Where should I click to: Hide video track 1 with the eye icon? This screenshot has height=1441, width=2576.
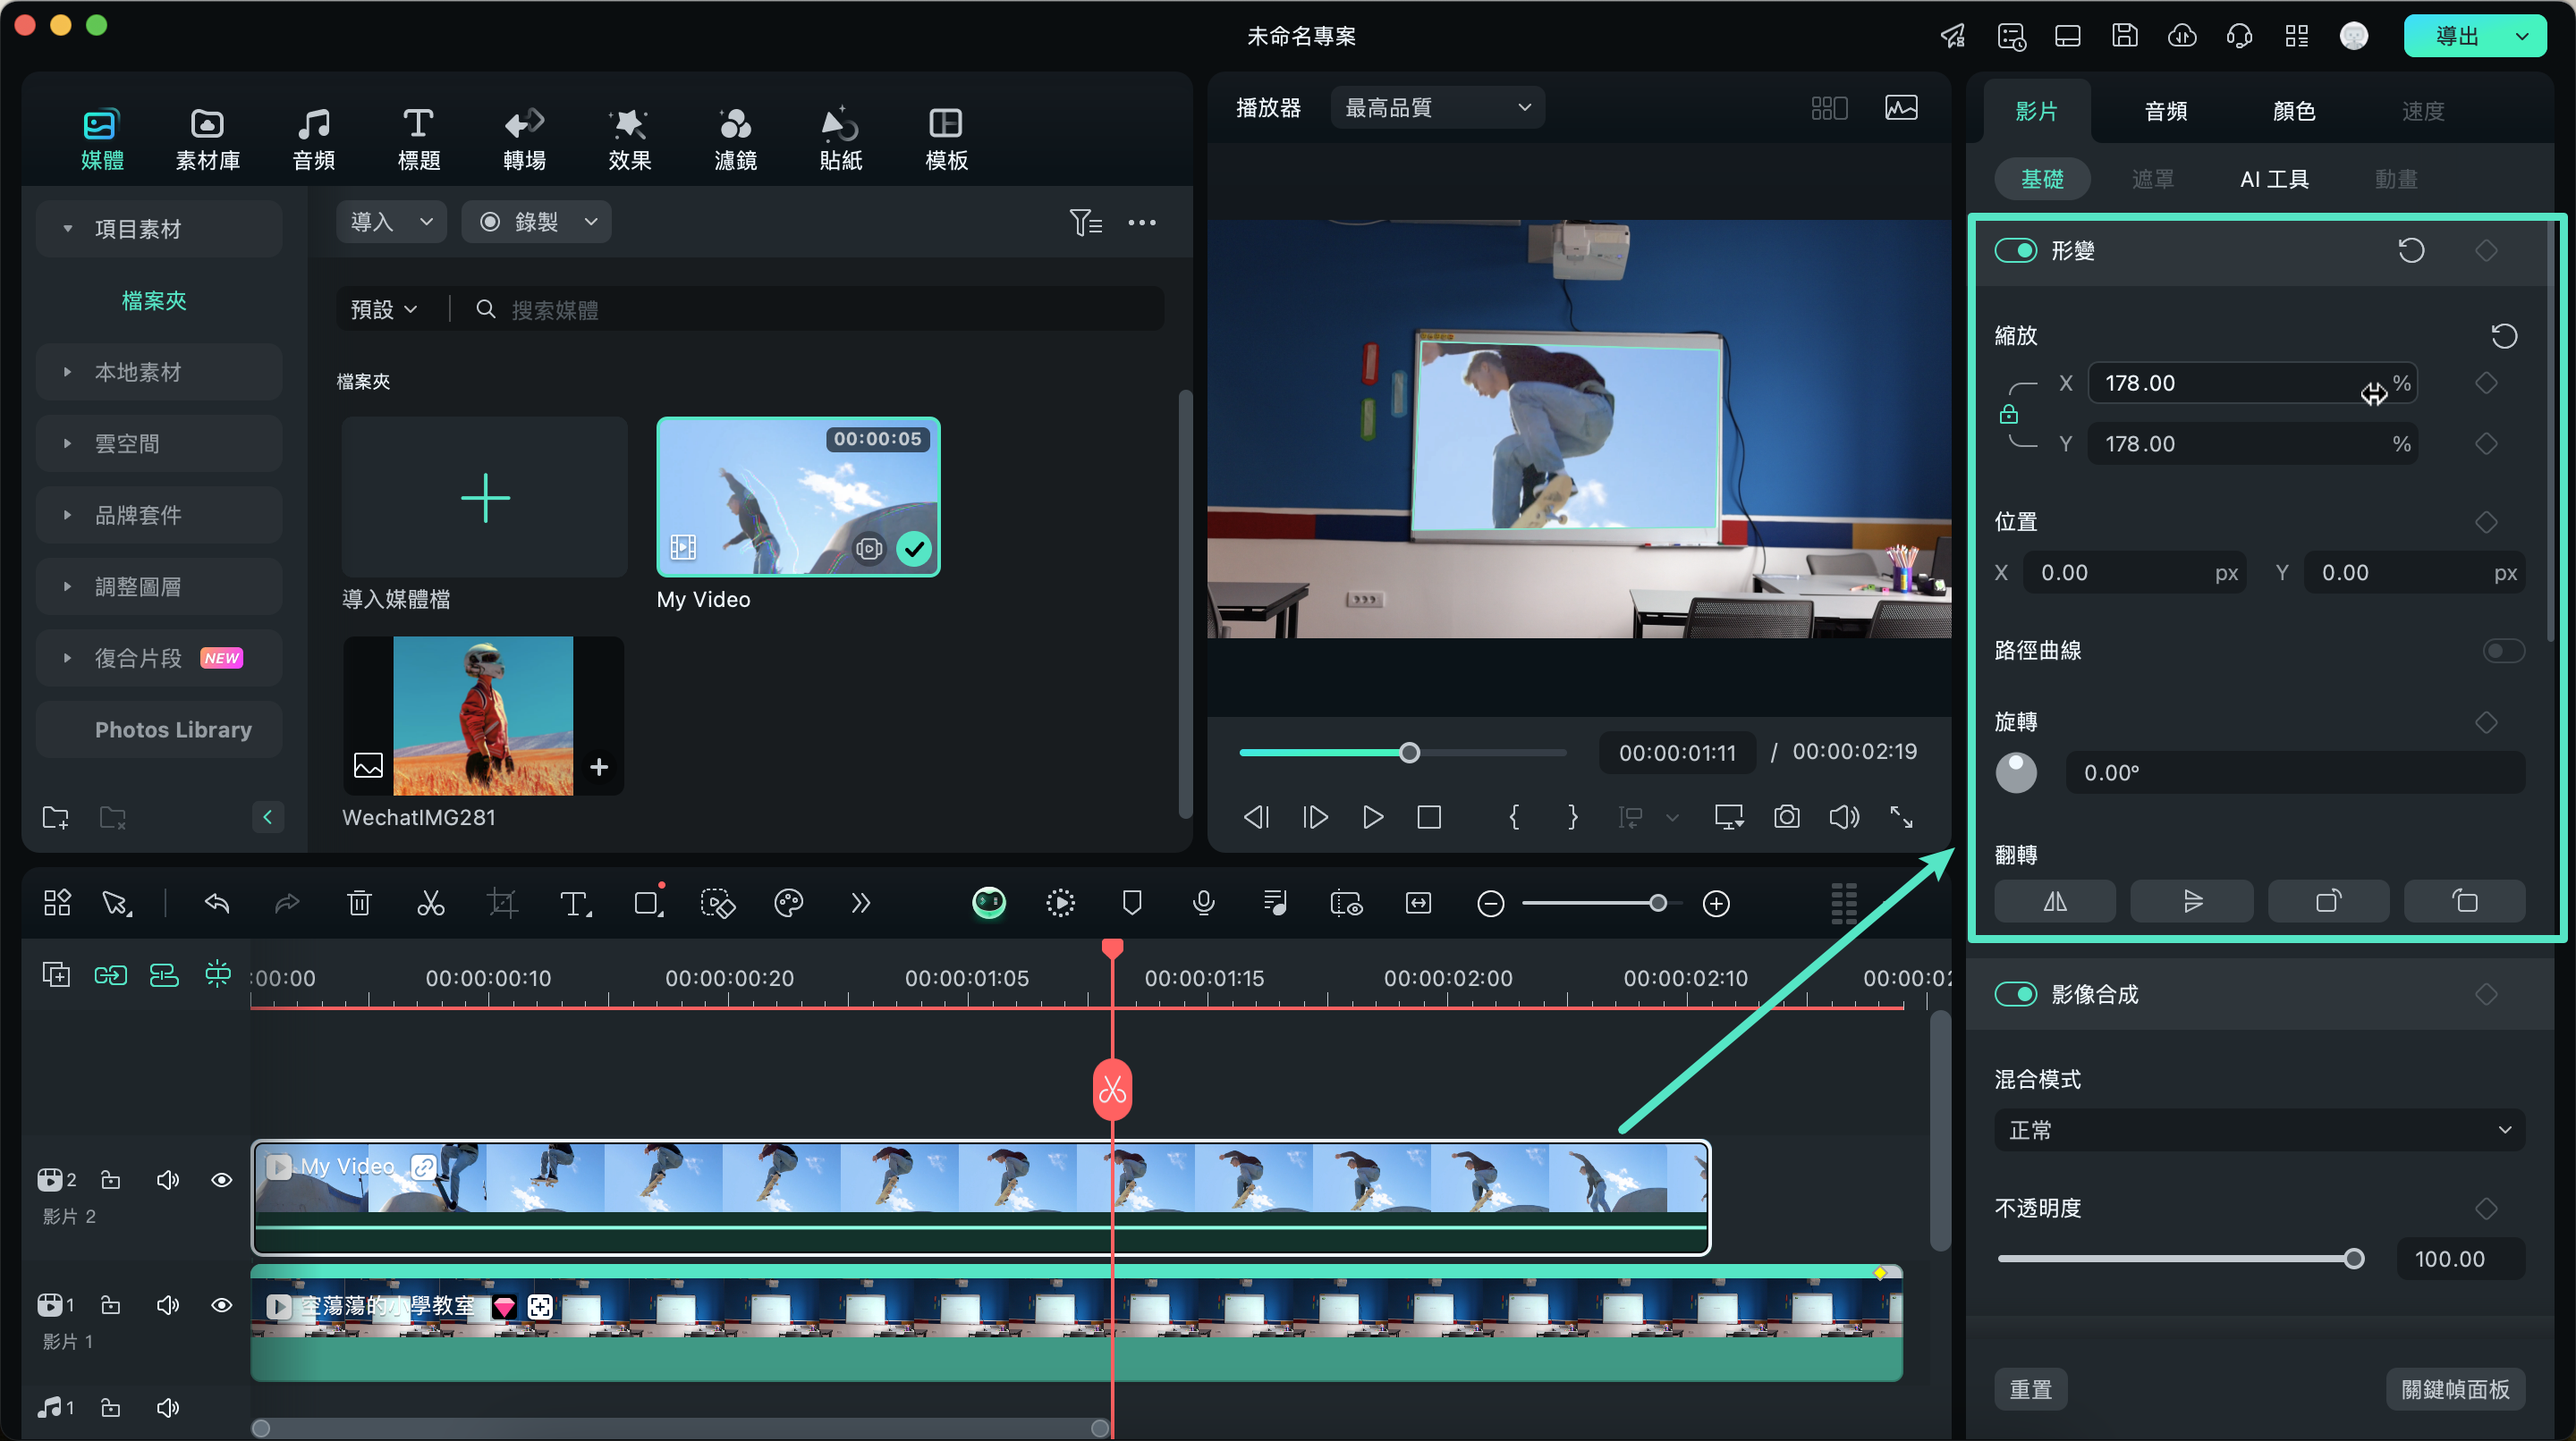click(x=222, y=1305)
